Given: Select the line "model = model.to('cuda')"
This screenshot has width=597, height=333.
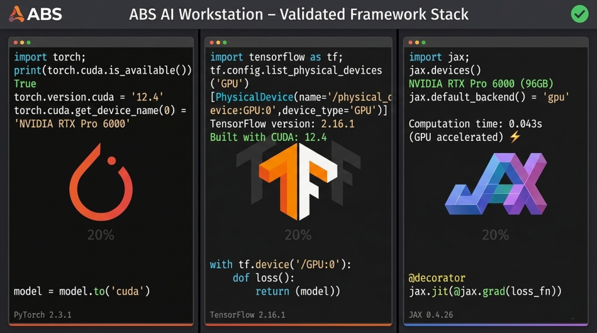Looking at the screenshot, I should click(x=82, y=292).
